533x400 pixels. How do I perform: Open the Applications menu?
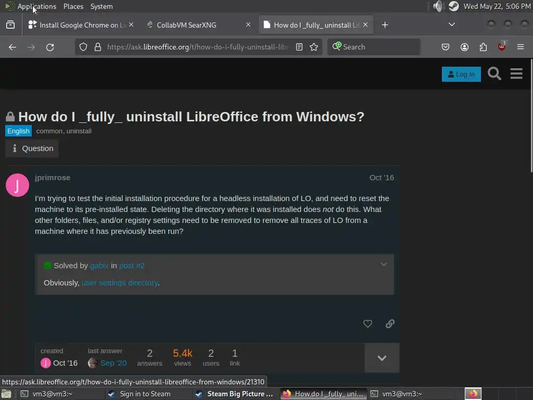[37, 6]
